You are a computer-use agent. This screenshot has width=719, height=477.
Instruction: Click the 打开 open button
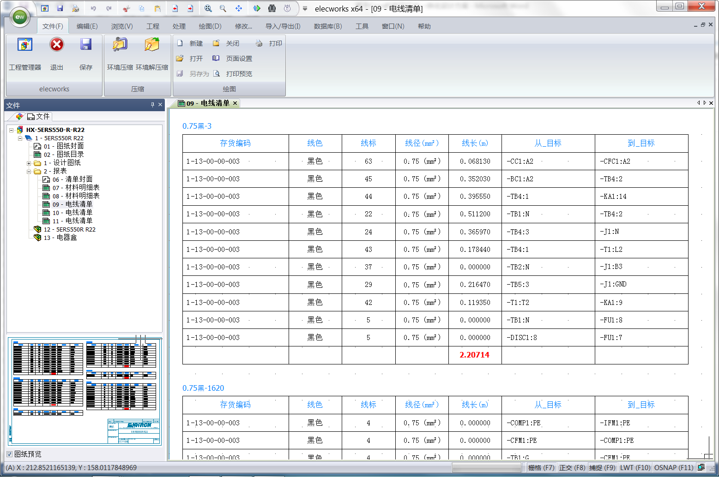pyautogui.click(x=190, y=59)
